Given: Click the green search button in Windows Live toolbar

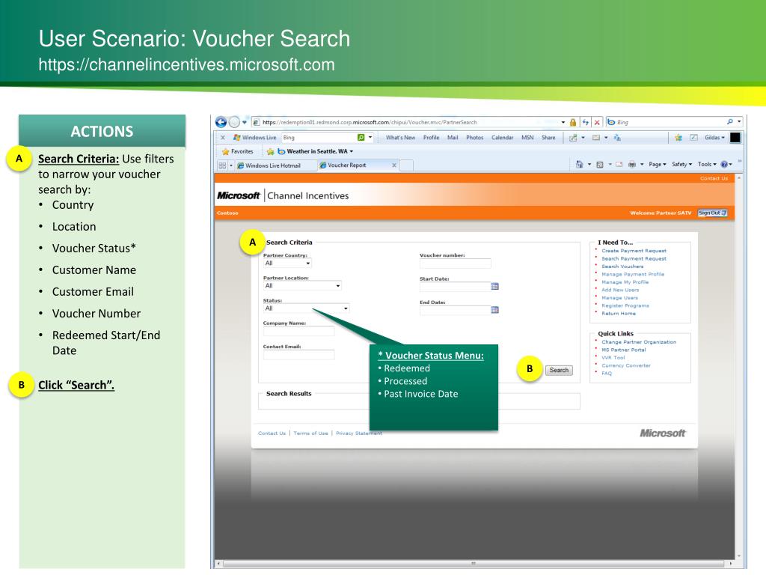Looking at the screenshot, I should [361, 138].
